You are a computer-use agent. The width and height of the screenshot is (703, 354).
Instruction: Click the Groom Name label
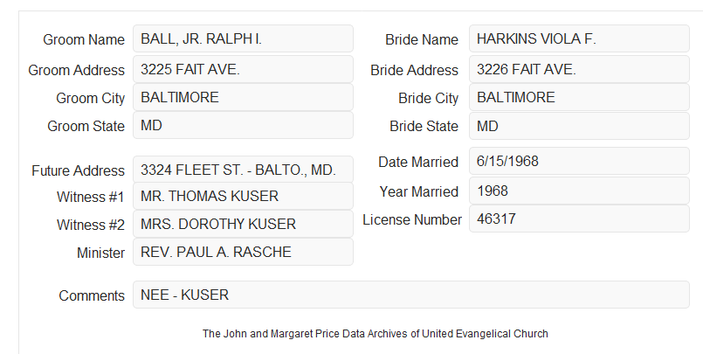[x=84, y=39]
